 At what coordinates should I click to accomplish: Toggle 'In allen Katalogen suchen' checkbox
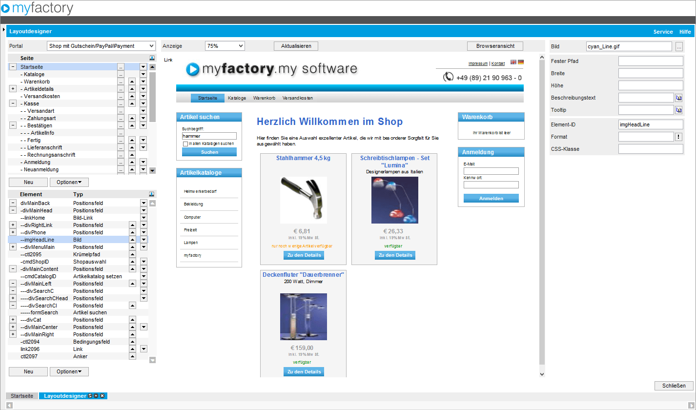(x=185, y=143)
